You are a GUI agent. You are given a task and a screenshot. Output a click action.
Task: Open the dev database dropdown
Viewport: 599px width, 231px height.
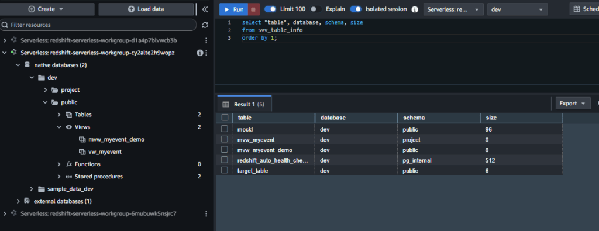click(x=517, y=9)
